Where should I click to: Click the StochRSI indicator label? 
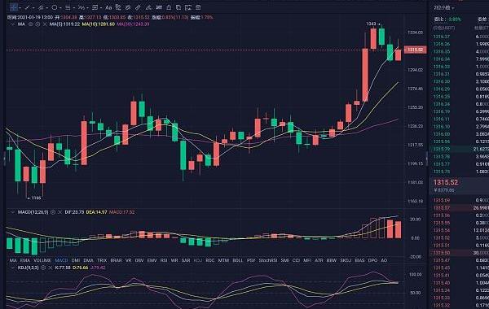268,260
